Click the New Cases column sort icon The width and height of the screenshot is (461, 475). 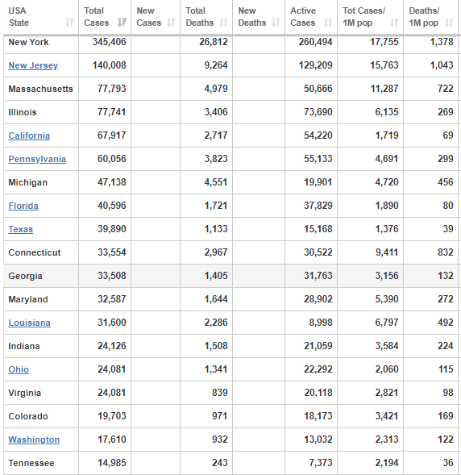(171, 23)
